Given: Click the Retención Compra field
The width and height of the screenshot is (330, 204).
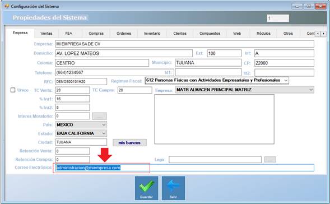Looking at the screenshot, I should click(x=72, y=160).
